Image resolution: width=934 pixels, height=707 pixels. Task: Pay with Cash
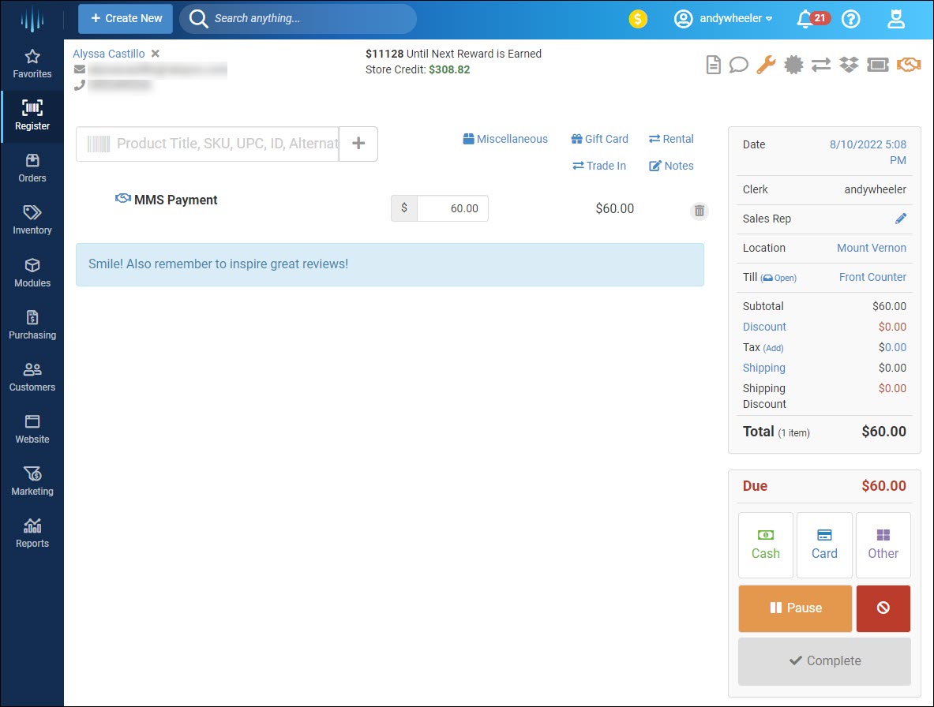coord(765,545)
